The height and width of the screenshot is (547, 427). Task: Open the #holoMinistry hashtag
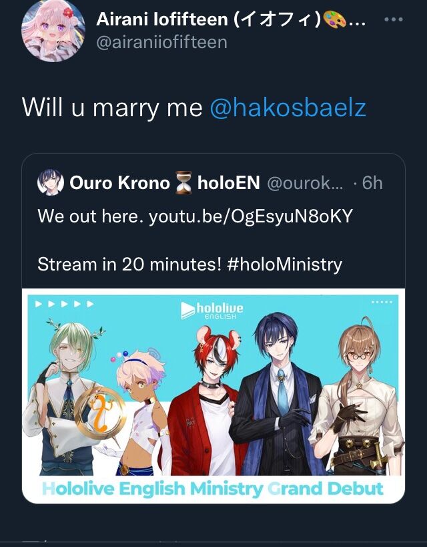(x=284, y=264)
